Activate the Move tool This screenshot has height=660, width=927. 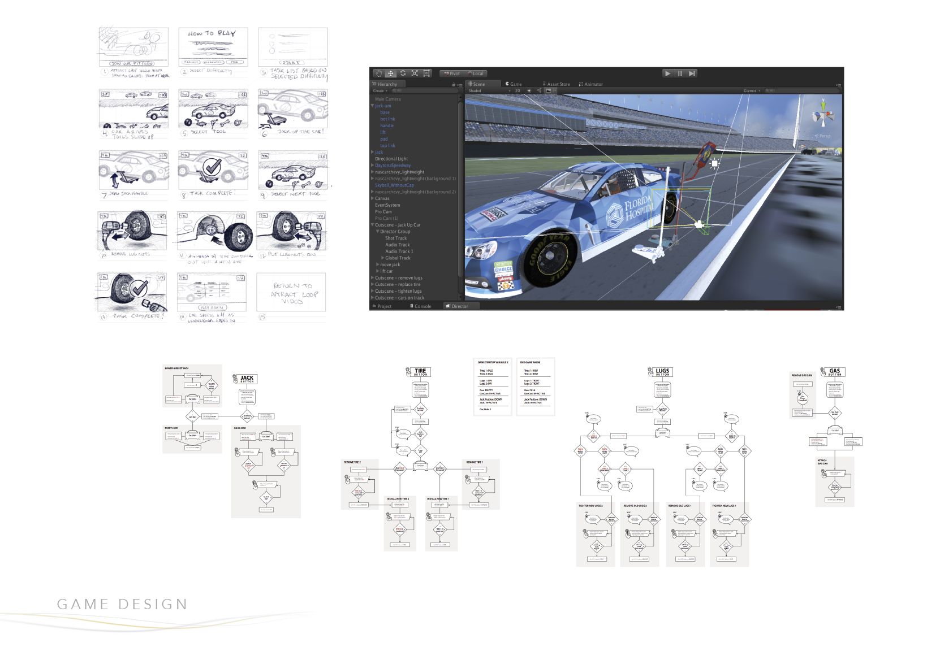click(390, 73)
